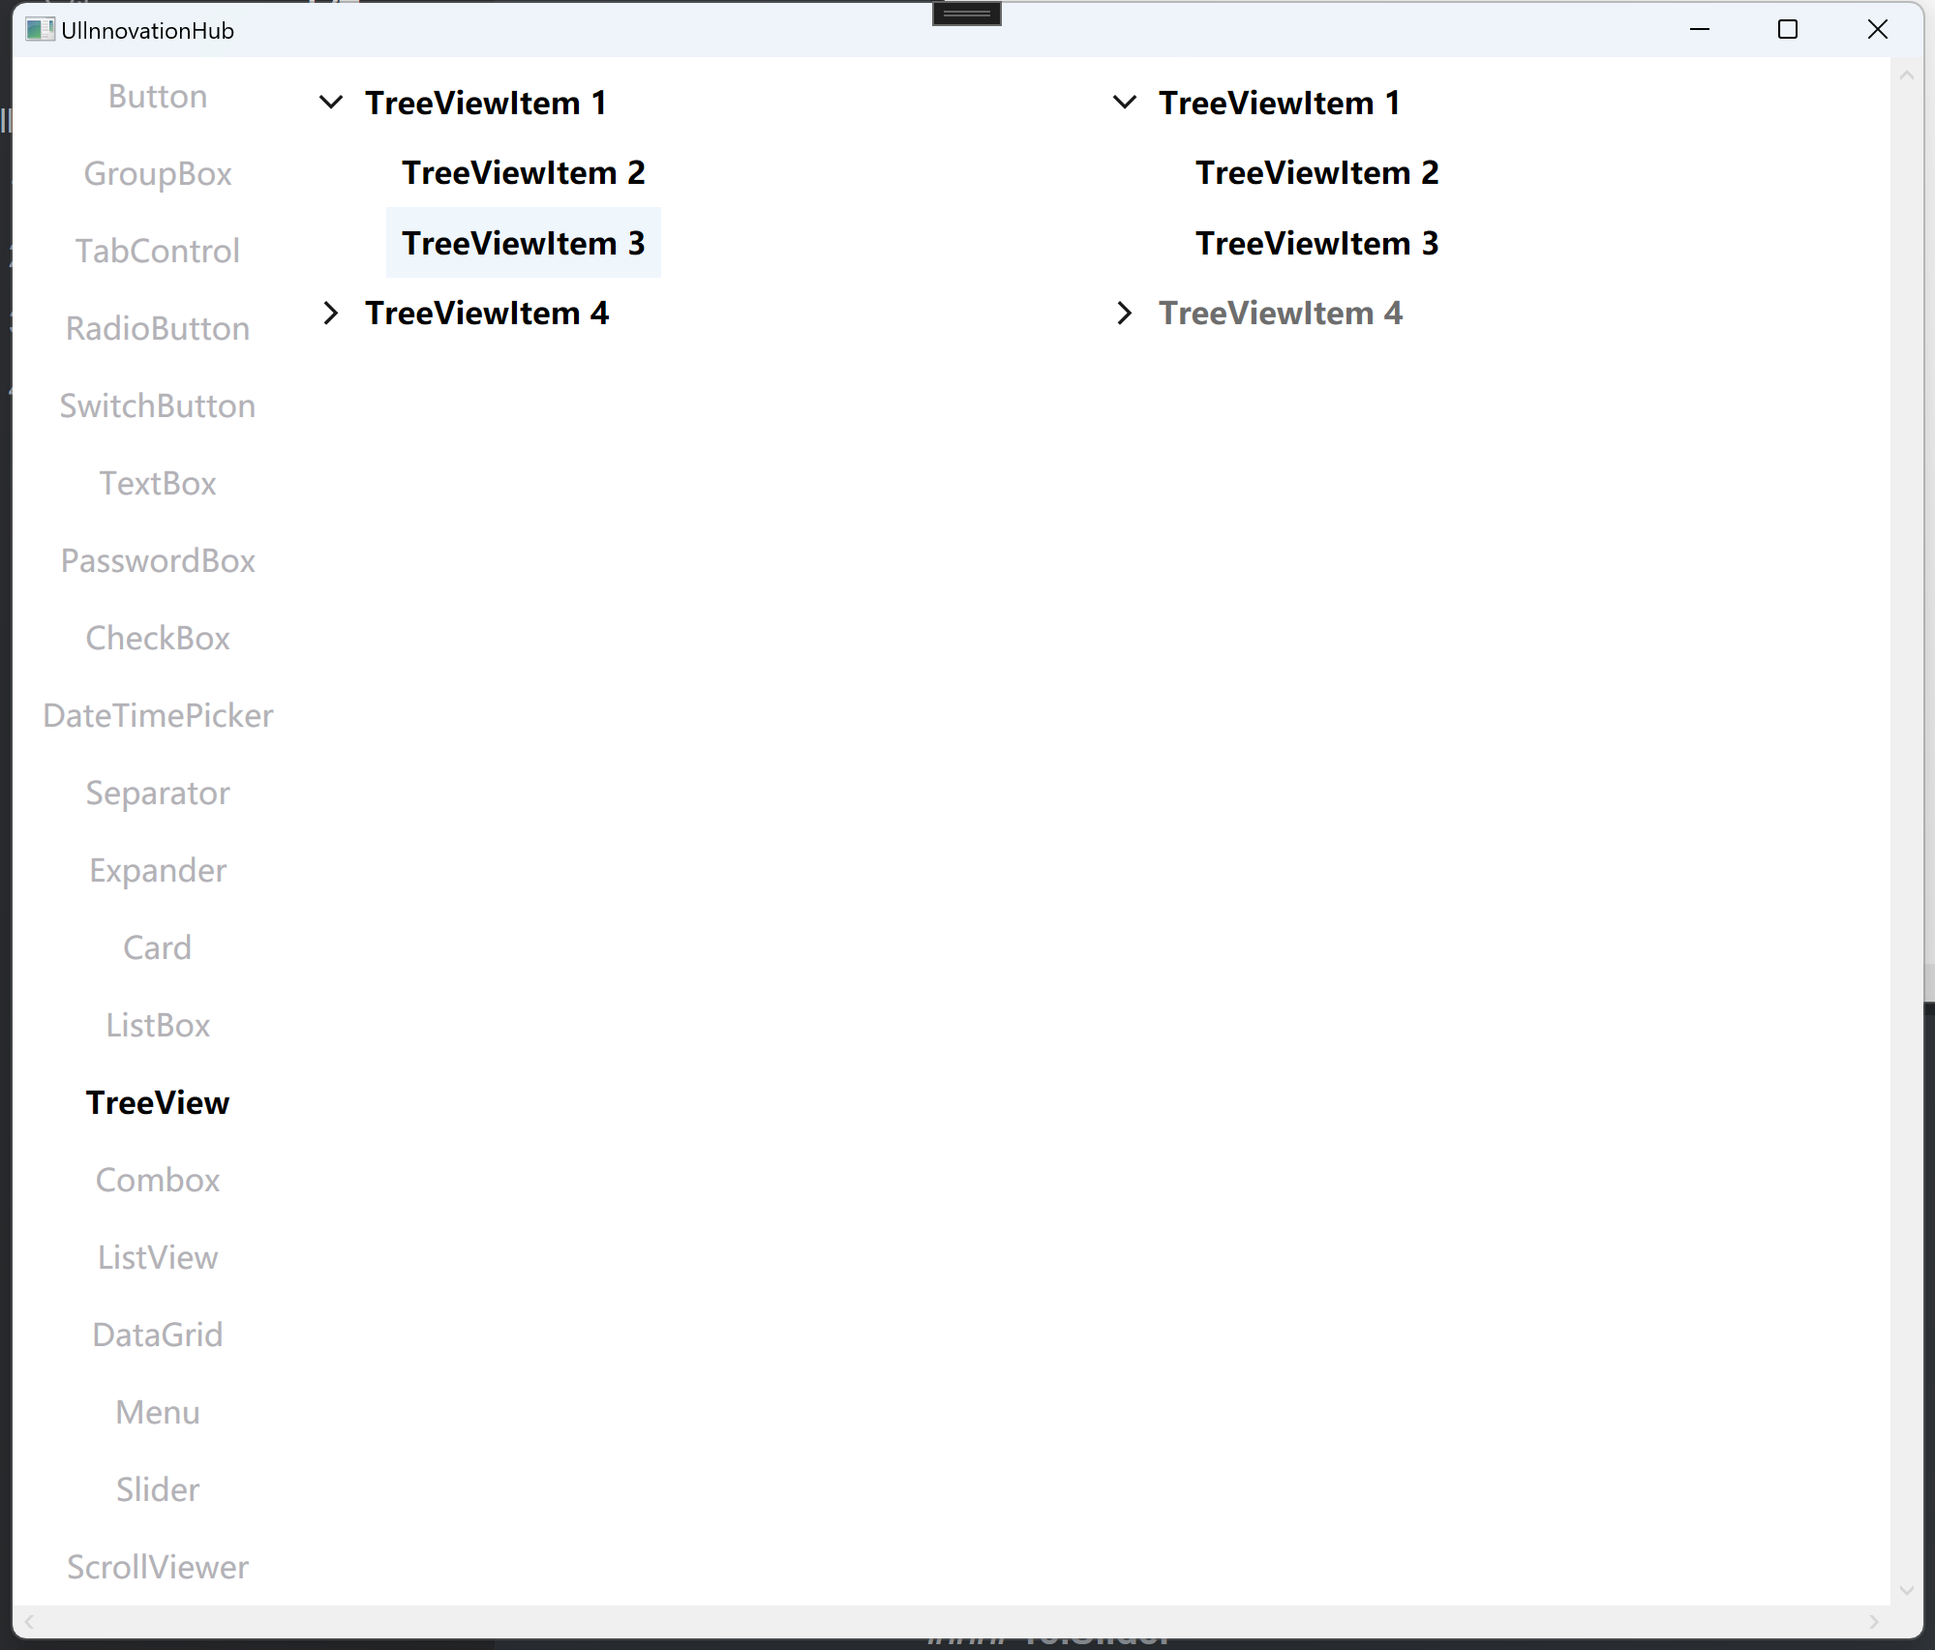This screenshot has width=1935, height=1650.
Task: Collapse TreeViewItem 1 in the left tree
Action: 331,103
